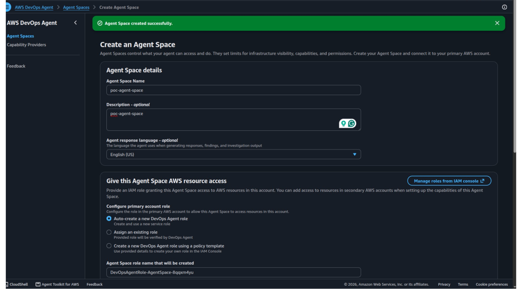
Task: Select Assign an existing role option
Action: (x=109, y=232)
